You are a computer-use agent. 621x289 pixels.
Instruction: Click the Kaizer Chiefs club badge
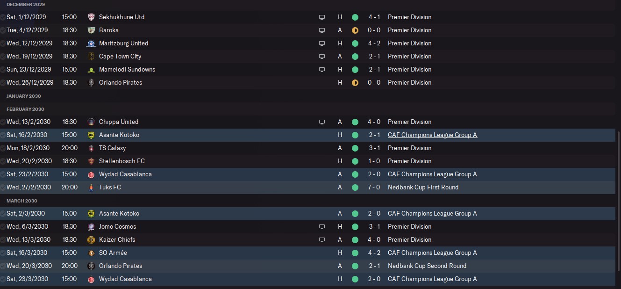click(91, 239)
